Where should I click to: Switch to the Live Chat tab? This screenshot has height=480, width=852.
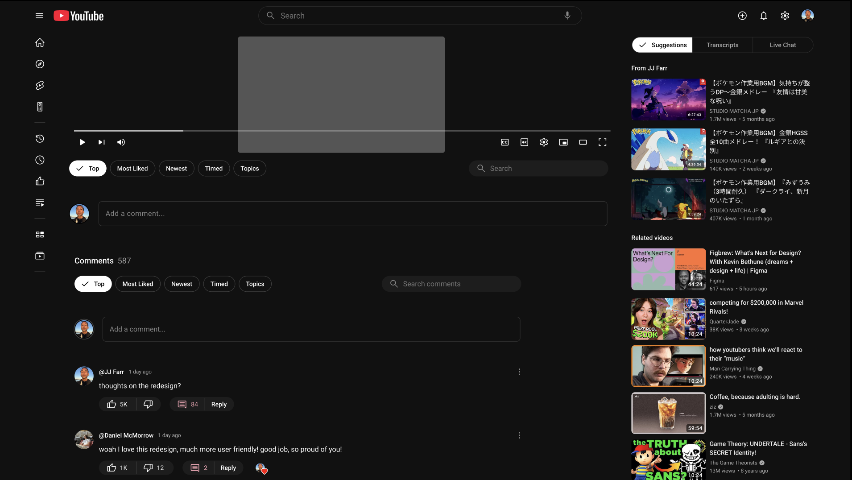(782, 45)
